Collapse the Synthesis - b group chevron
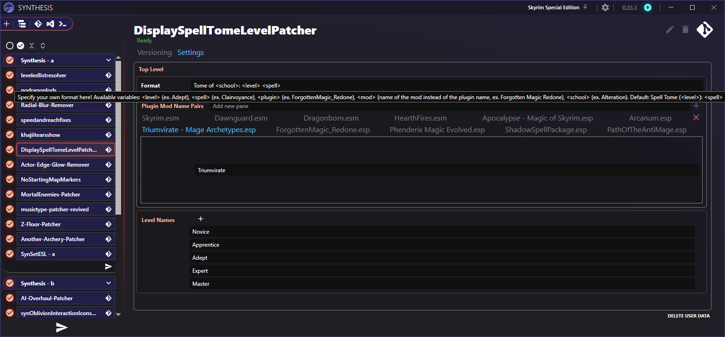Image resolution: width=725 pixels, height=337 pixels. pyautogui.click(x=108, y=283)
